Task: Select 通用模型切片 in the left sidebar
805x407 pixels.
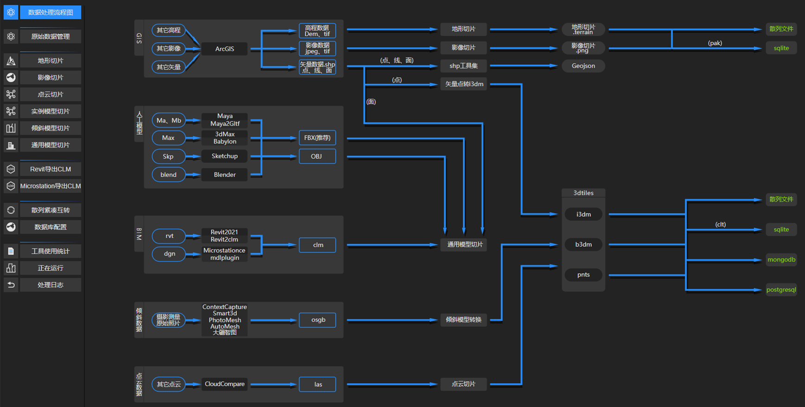Action: tap(51, 145)
